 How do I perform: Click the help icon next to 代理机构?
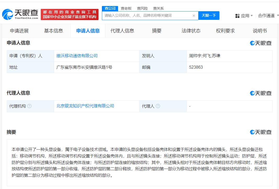30,106
